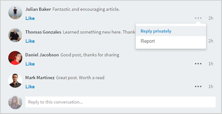Open the more options dots on Julian Baker's comment
This screenshot has height=114, width=222.
point(198,18)
